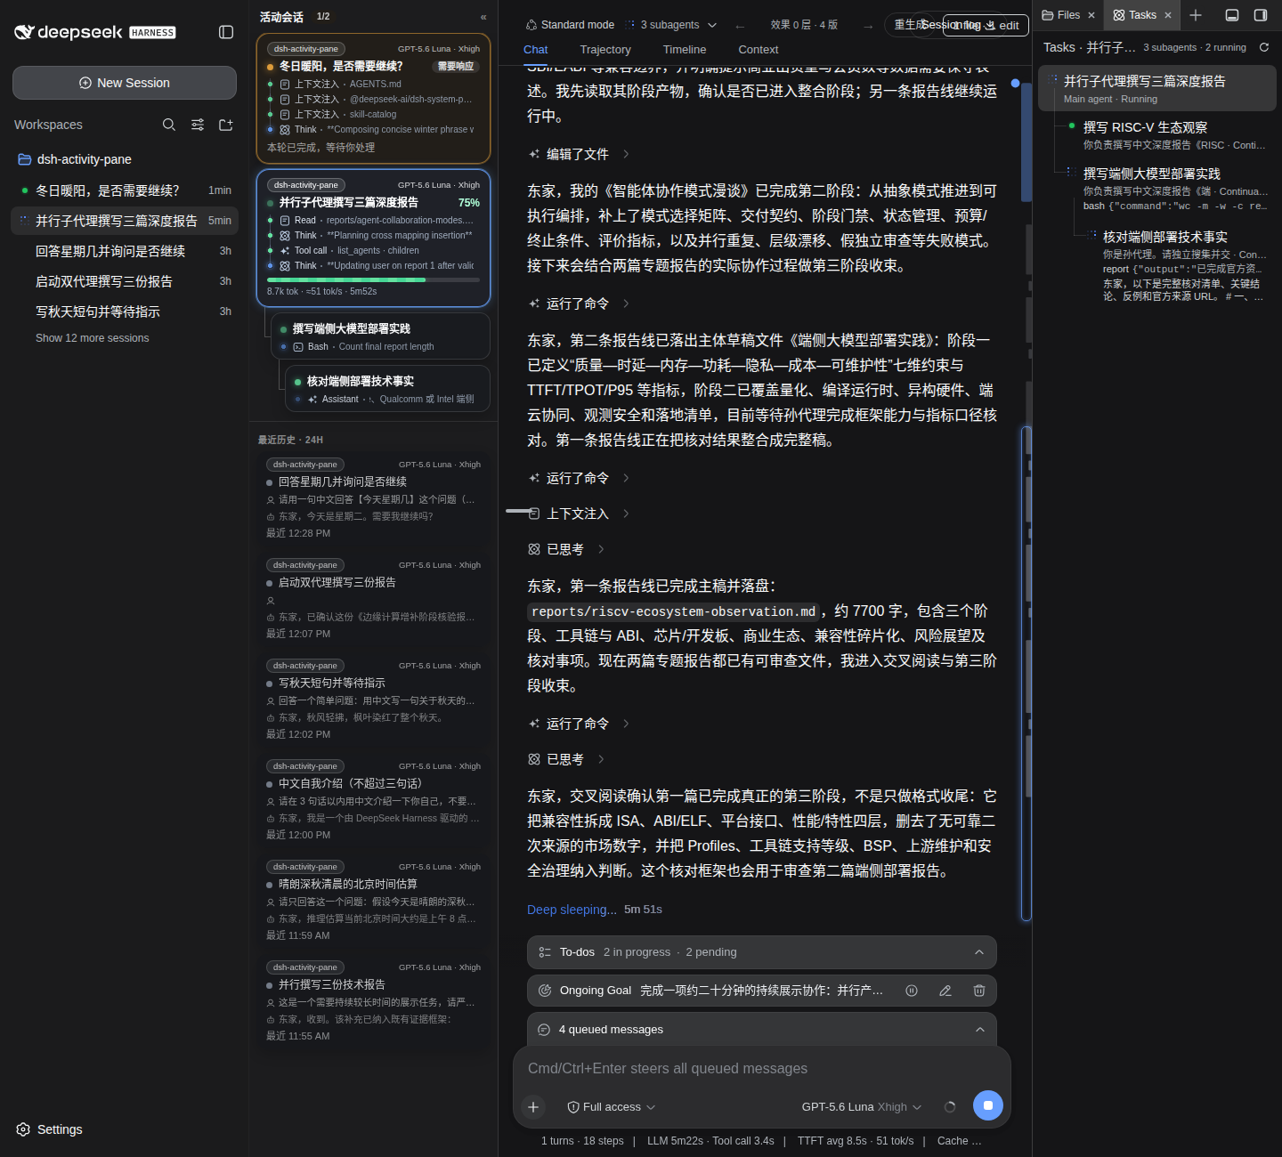Expand the 上下文注入 step in chat

(x=579, y=514)
